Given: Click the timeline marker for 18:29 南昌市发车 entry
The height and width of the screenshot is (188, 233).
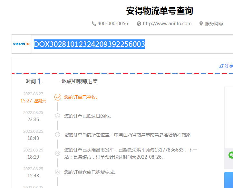Looking at the screenshot, I should 57,153.
